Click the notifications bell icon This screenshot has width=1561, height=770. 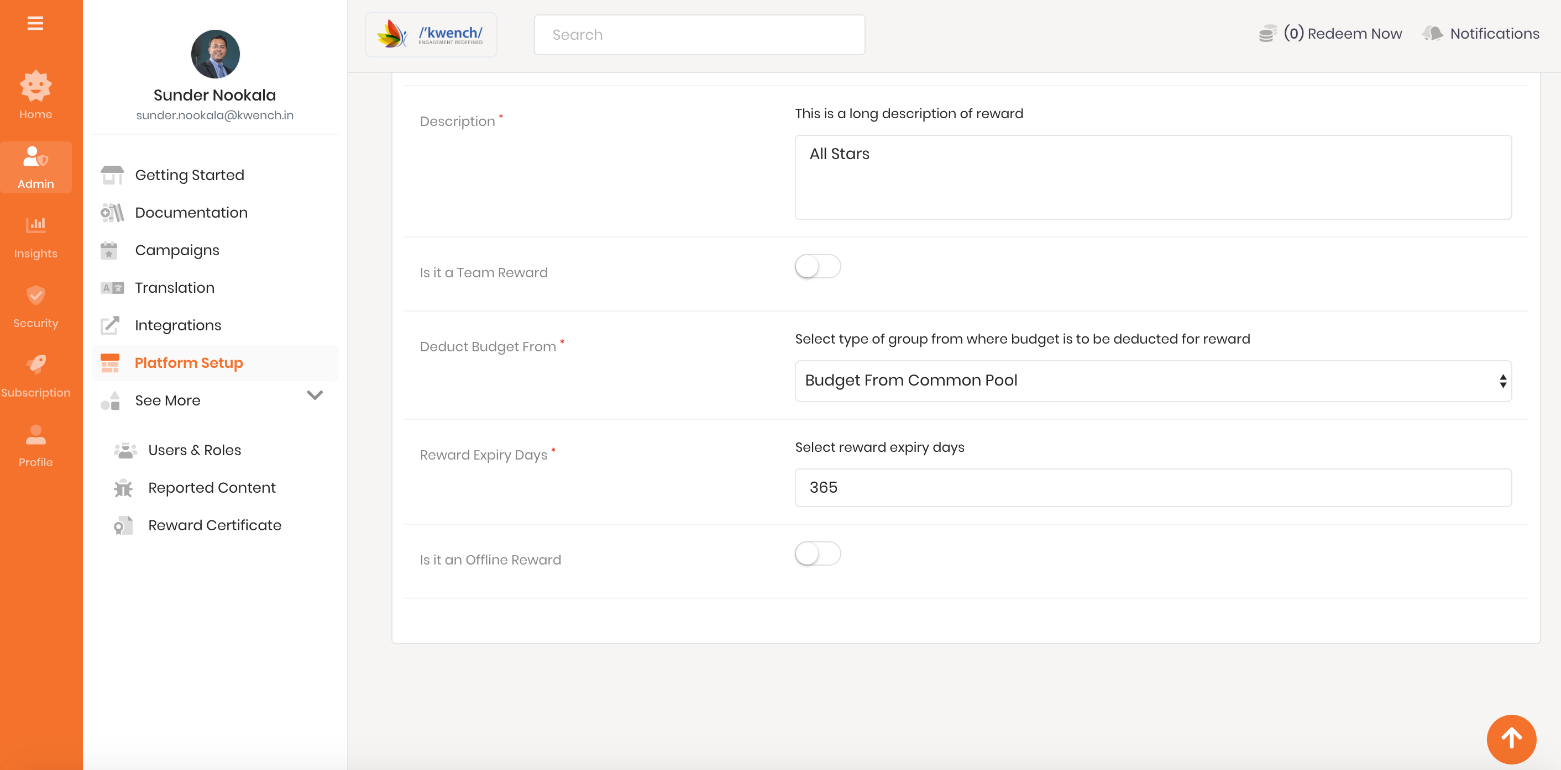tap(1433, 33)
